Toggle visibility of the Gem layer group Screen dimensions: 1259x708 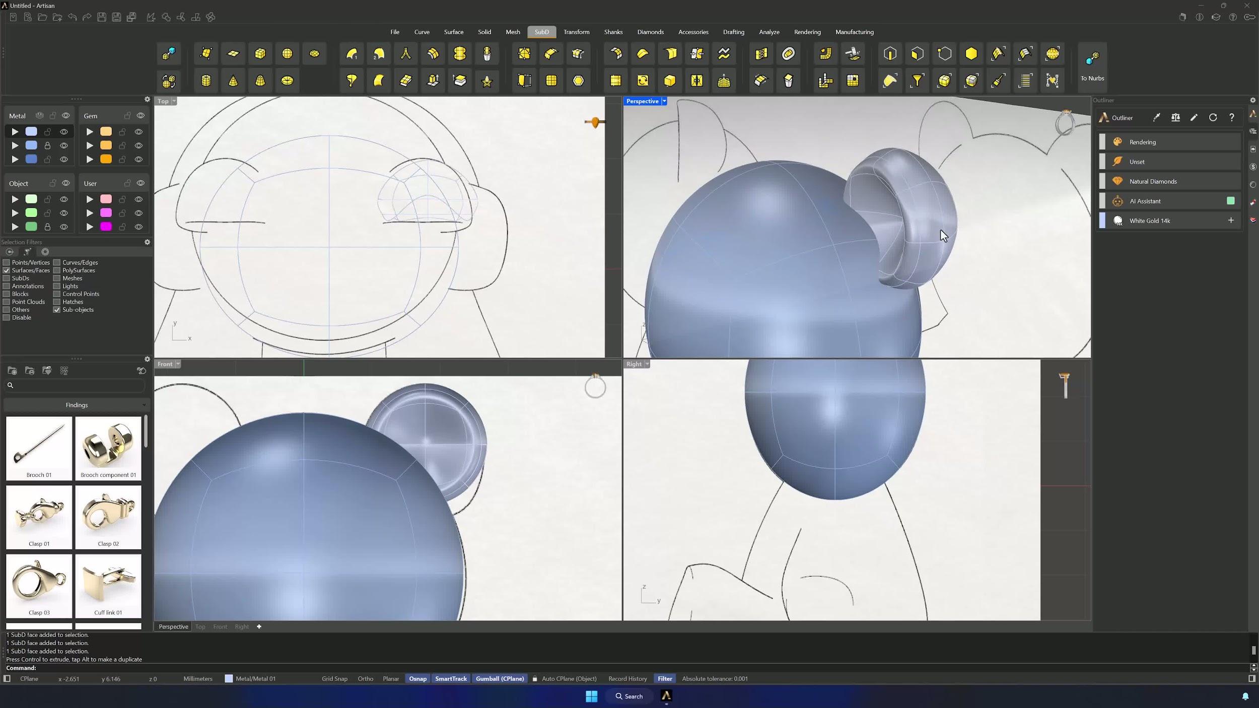coord(141,116)
